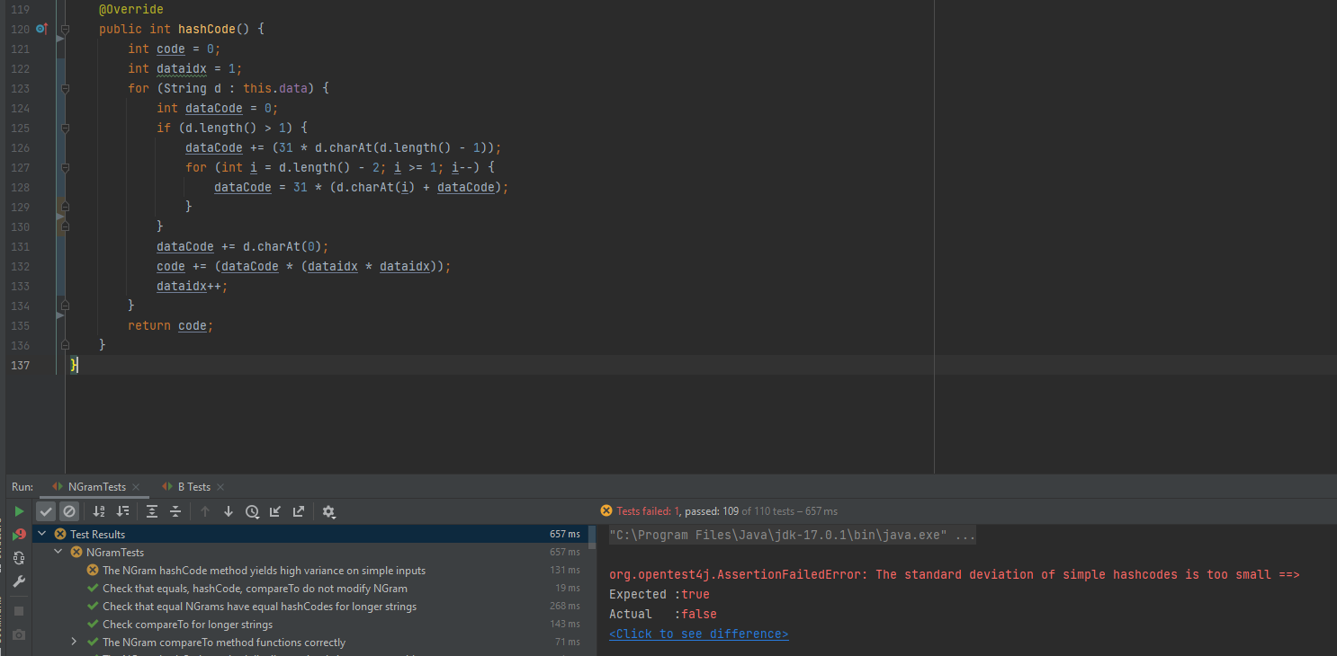The width and height of the screenshot is (1337, 656).
Task: Toggle Show Passed tests checkmark filter
Action: click(46, 511)
